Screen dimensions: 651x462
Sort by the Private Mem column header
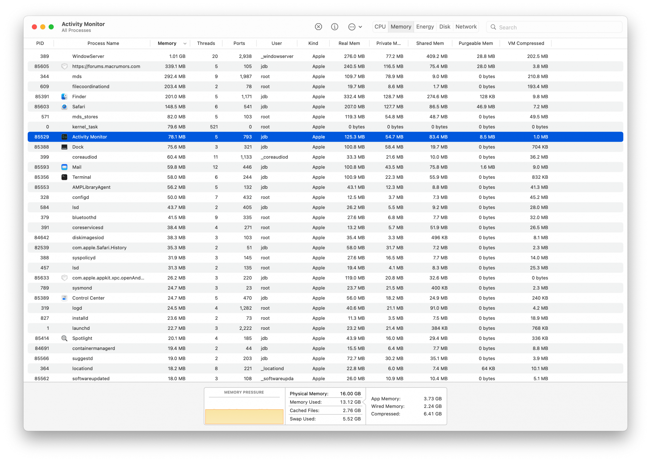coord(388,43)
